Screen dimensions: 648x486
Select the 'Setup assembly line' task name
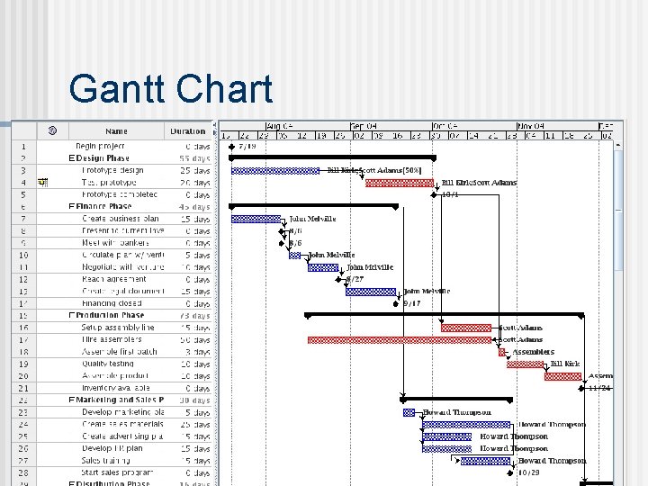coord(118,328)
